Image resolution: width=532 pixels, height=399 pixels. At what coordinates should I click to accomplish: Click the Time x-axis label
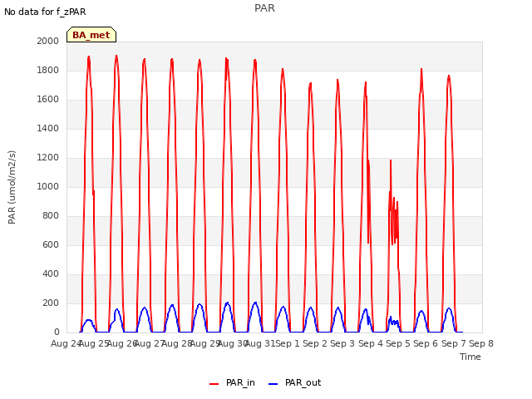470,357
